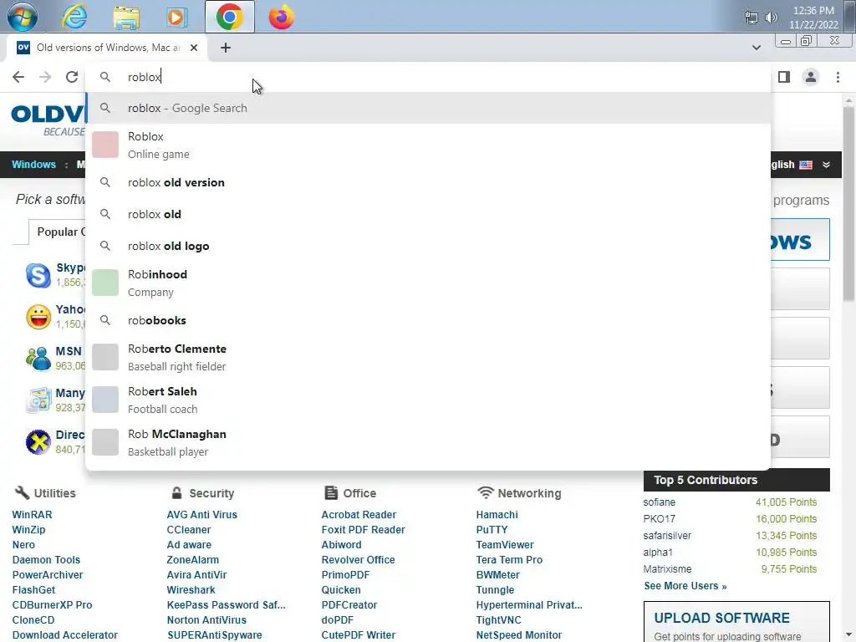Open the ZoneAlarm link
Screen dimensions: 856x642
193,559
